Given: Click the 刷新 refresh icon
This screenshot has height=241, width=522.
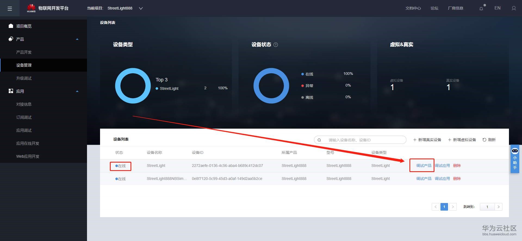Looking at the screenshot, I should 484,140.
